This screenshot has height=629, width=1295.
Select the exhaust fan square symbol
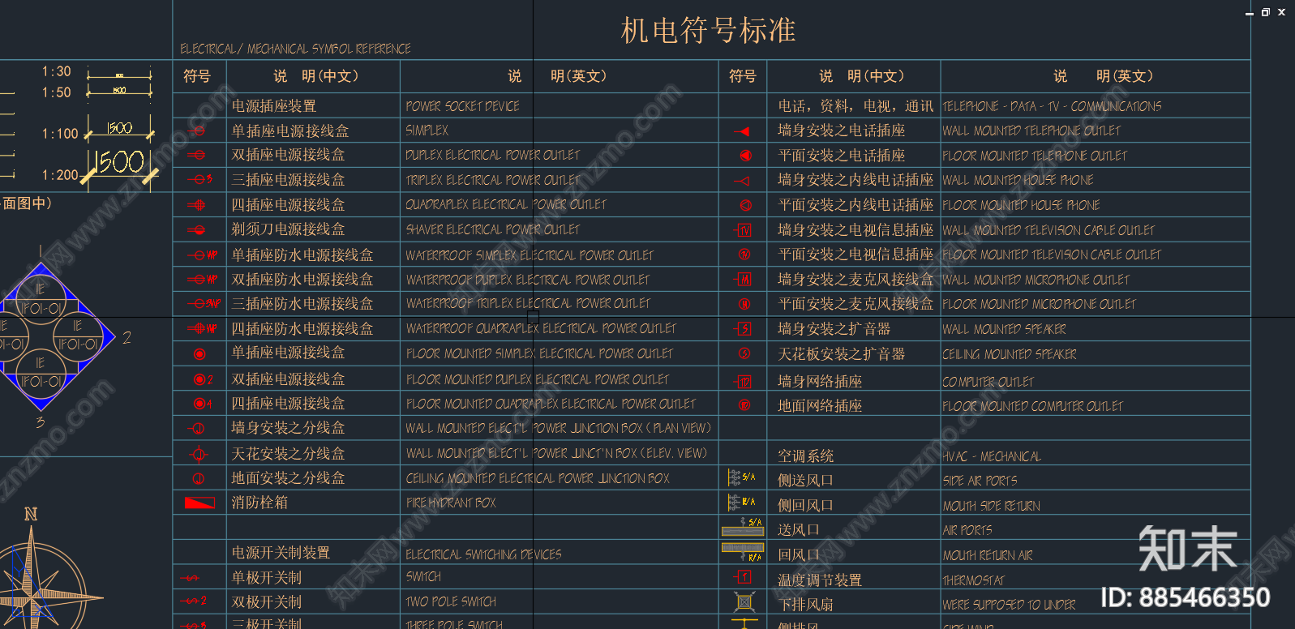click(x=744, y=602)
